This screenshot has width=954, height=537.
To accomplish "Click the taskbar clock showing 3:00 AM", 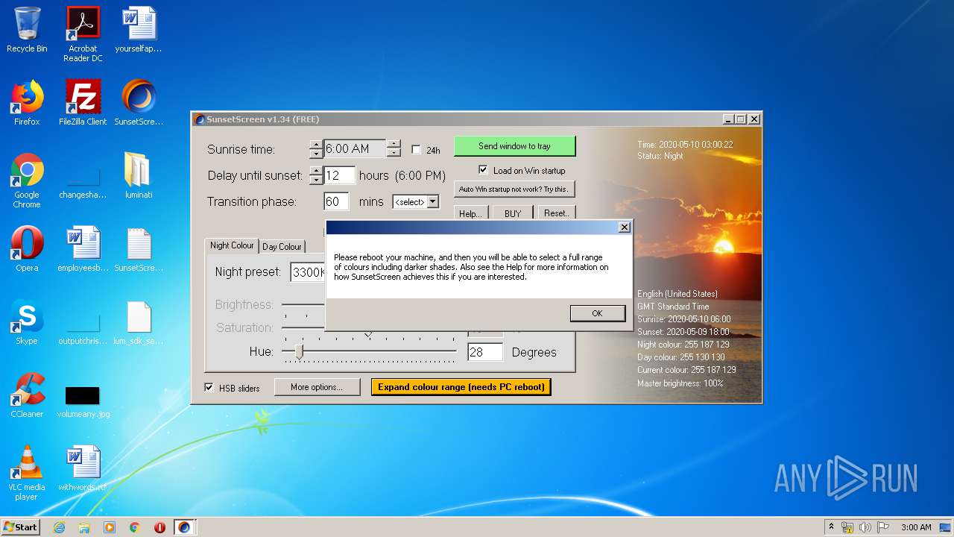I will tap(915, 527).
